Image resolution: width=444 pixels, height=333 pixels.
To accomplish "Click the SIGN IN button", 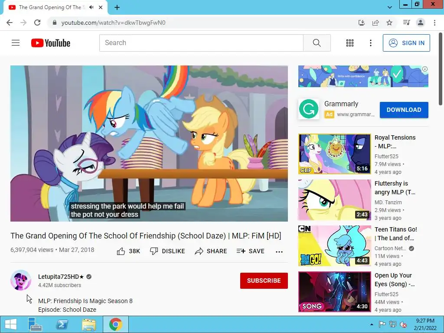I will pyautogui.click(x=406, y=43).
